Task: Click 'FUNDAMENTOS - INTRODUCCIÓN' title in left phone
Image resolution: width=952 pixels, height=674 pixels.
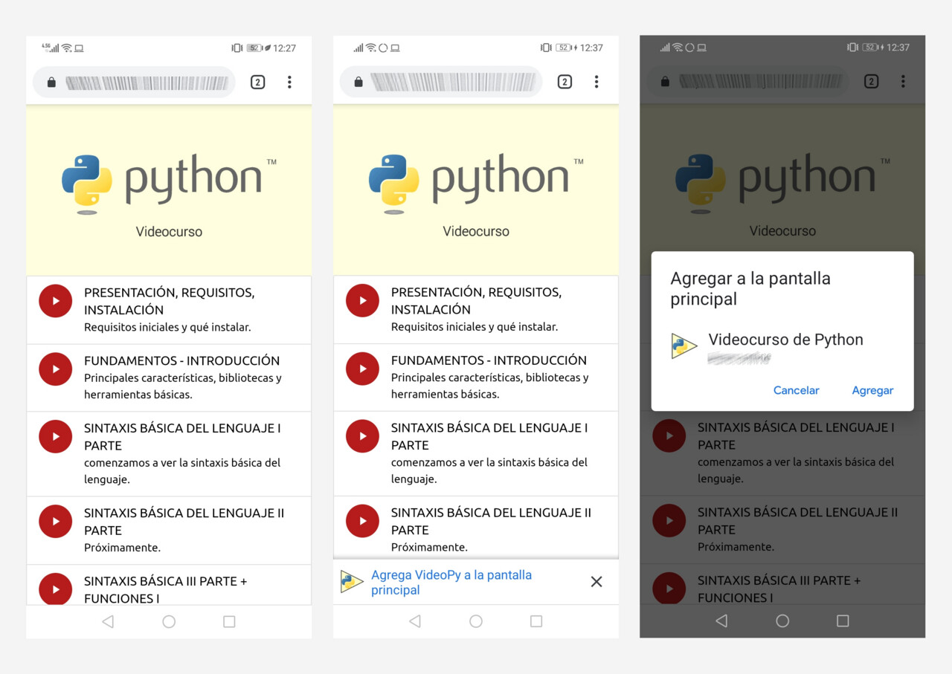Action: pyautogui.click(x=181, y=361)
